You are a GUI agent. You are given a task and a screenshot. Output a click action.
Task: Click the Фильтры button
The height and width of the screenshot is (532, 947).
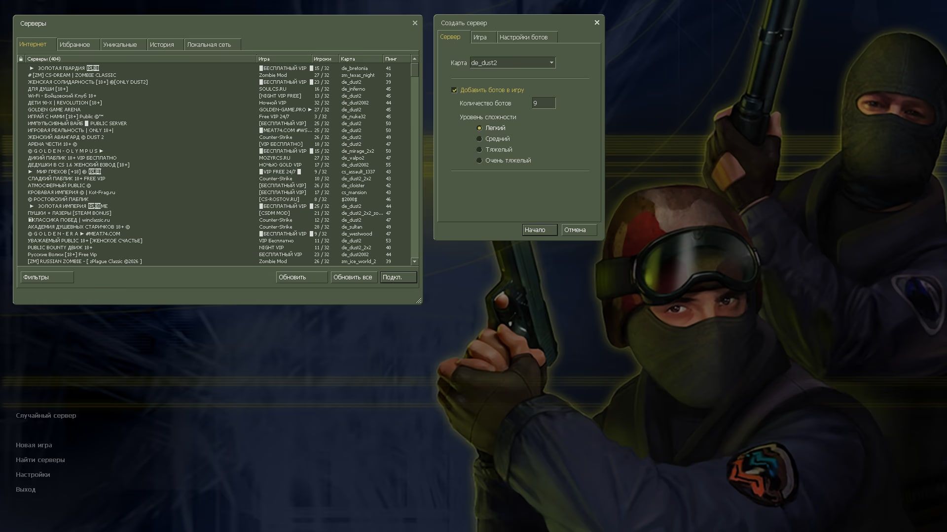click(x=47, y=277)
